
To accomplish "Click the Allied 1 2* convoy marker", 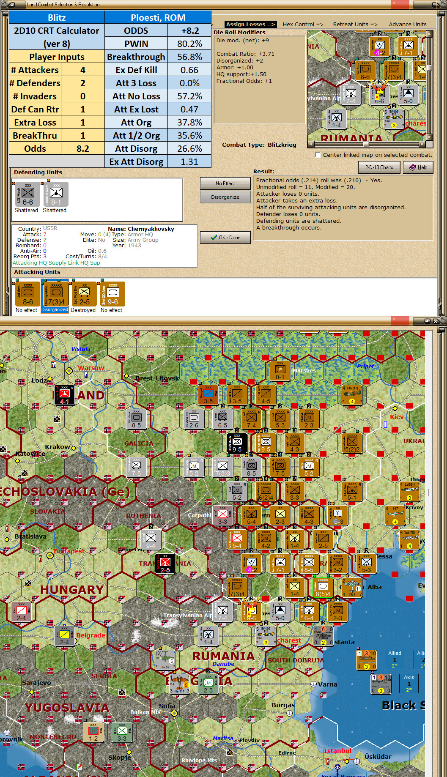I will click(395, 659).
